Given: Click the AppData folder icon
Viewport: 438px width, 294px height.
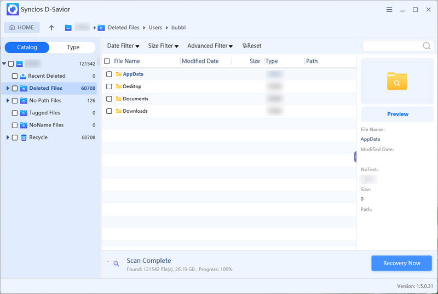Looking at the screenshot, I should tap(119, 74).
